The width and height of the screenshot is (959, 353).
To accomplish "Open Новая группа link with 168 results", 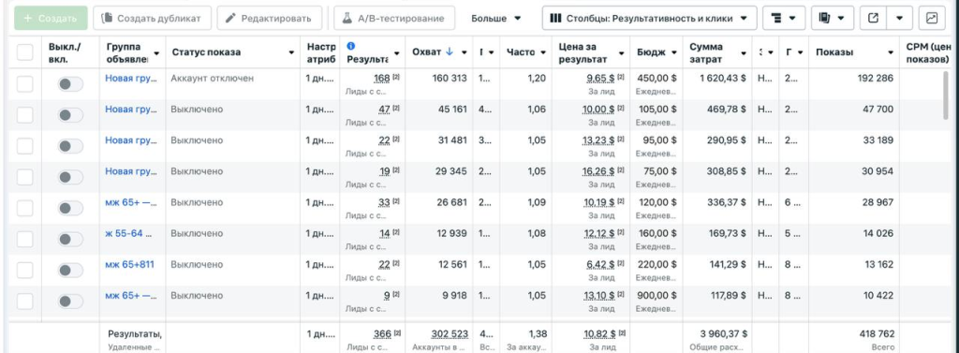I will point(131,79).
